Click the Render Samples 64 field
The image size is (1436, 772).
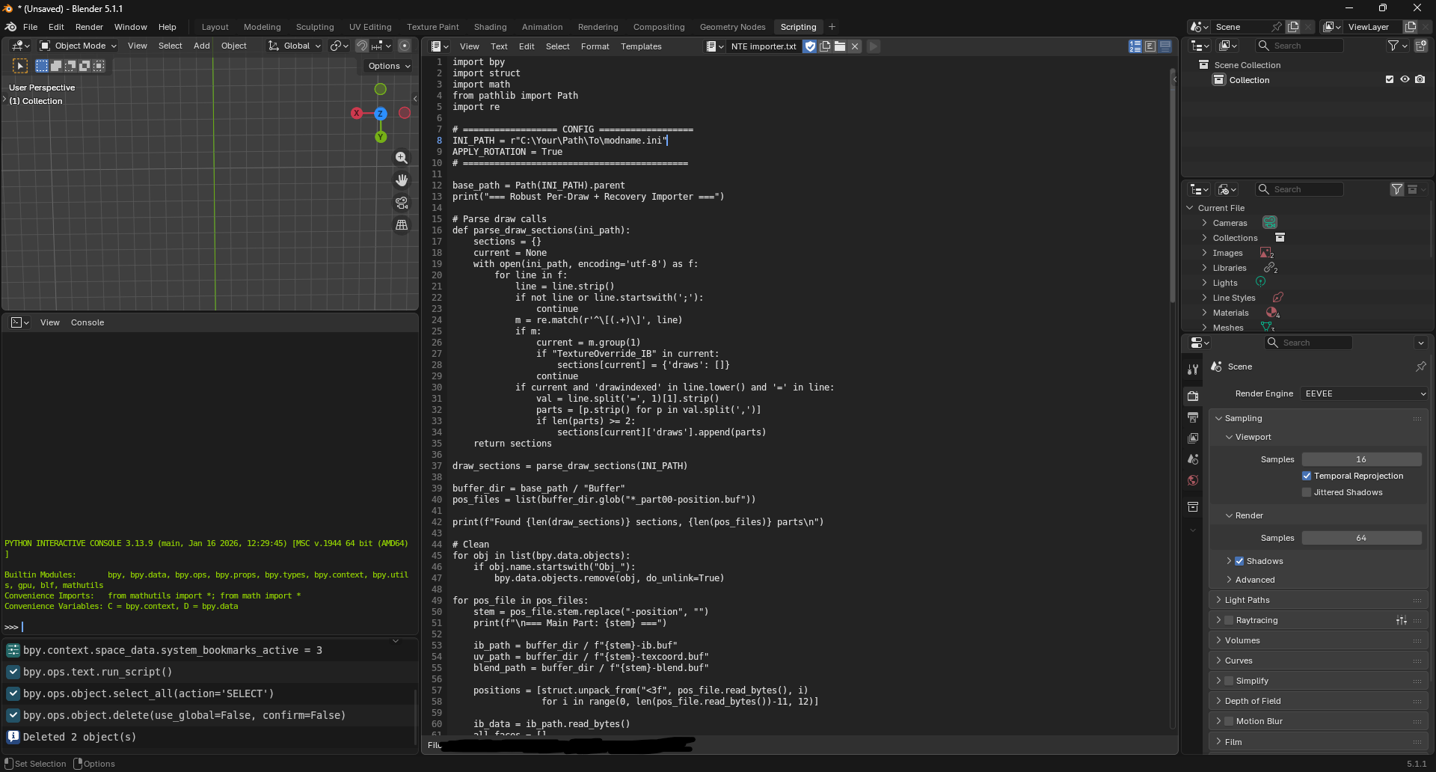(x=1361, y=538)
